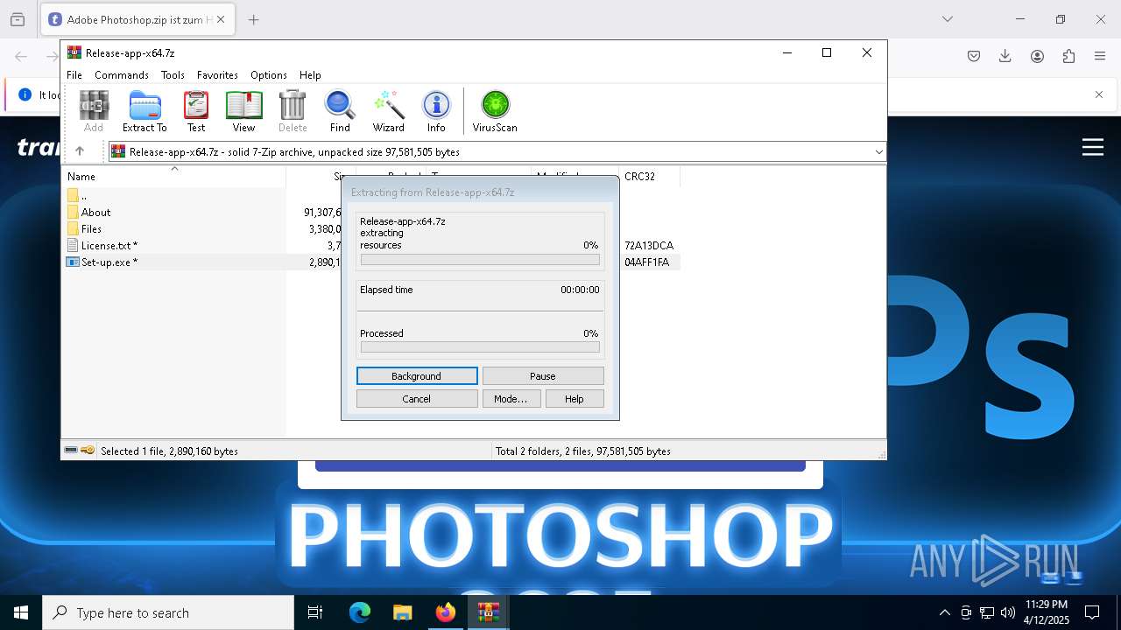The width and height of the screenshot is (1121, 630).
Task: Click the Add toolbar icon in WinRAR
Action: (94, 110)
